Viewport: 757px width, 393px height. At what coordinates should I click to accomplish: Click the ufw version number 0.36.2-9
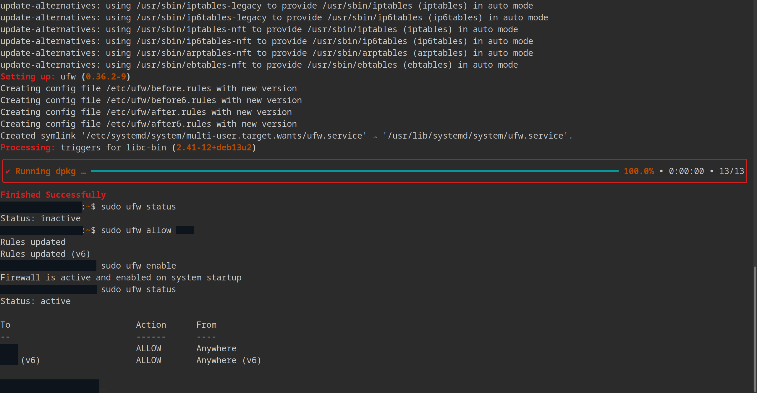pos(106,77)
